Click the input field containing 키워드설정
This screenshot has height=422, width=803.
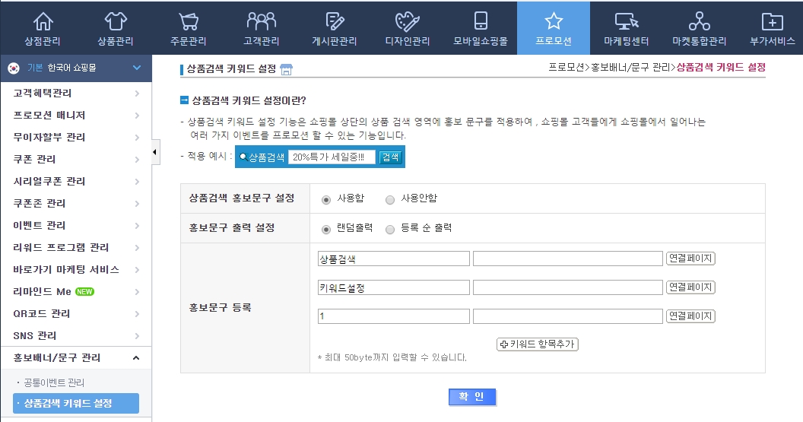pos(394,287)
